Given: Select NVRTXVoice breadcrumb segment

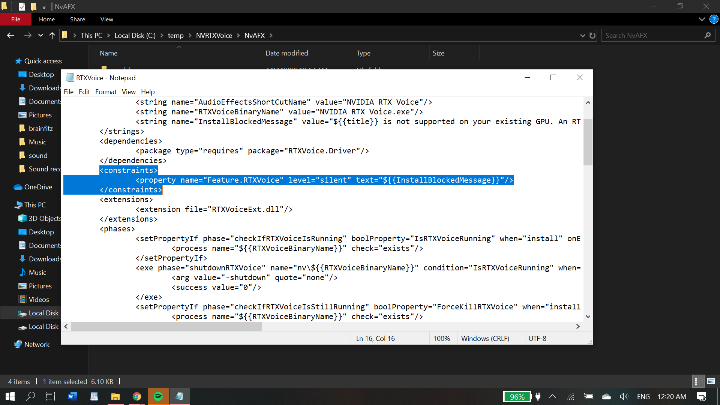Looking at the screenshot, I should tap(214, 36).
